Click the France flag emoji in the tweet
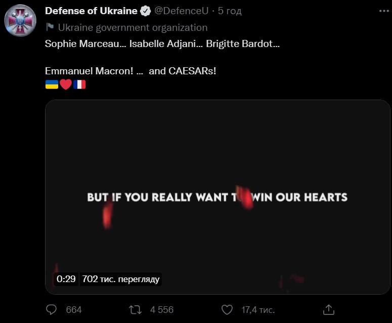The width and height of the screenshot is (392, 323). (x=79, y=84)
